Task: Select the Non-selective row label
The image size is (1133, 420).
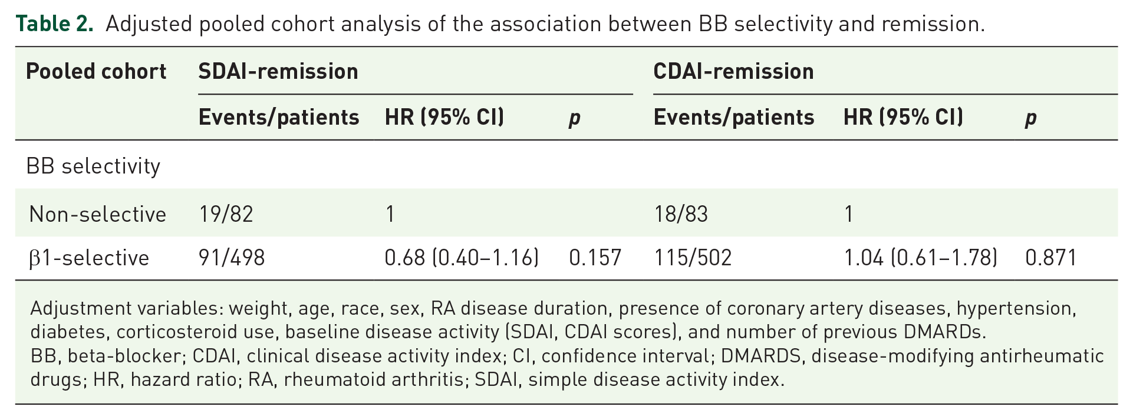Action: [x=97, y=214]
